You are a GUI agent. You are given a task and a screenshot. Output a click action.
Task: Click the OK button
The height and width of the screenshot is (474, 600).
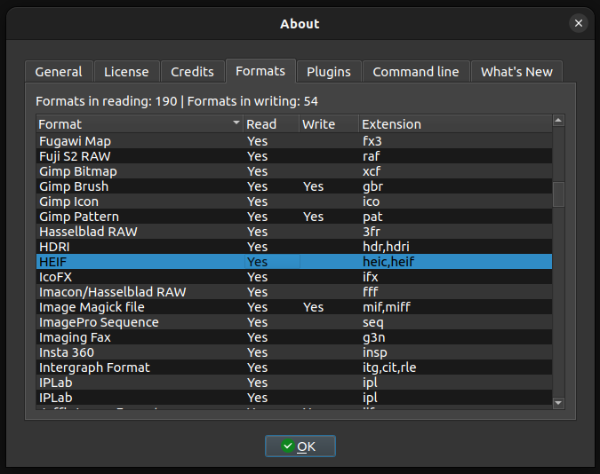(300, 446)
